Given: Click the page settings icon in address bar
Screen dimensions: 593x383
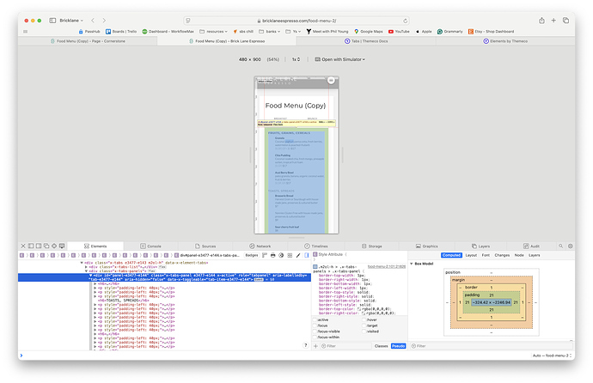Looking at the screenshot, I should pos(188,21).
